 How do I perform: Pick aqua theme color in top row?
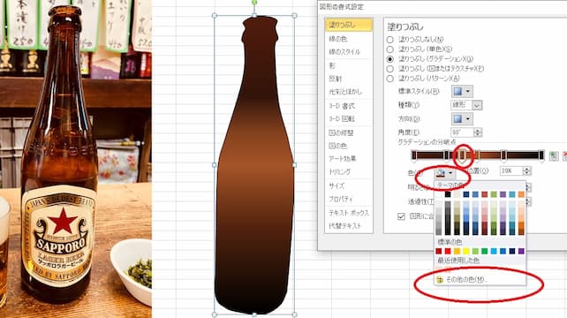coord(512,194)
